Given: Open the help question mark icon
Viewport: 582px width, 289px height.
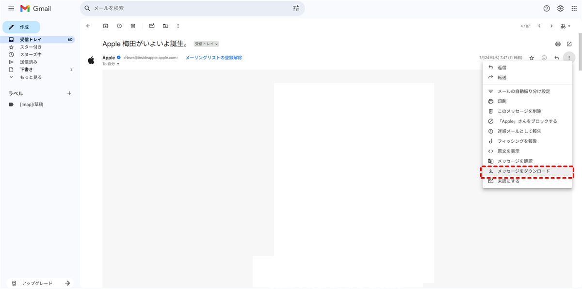Looking at the screenshot, I should pos(547,9).
